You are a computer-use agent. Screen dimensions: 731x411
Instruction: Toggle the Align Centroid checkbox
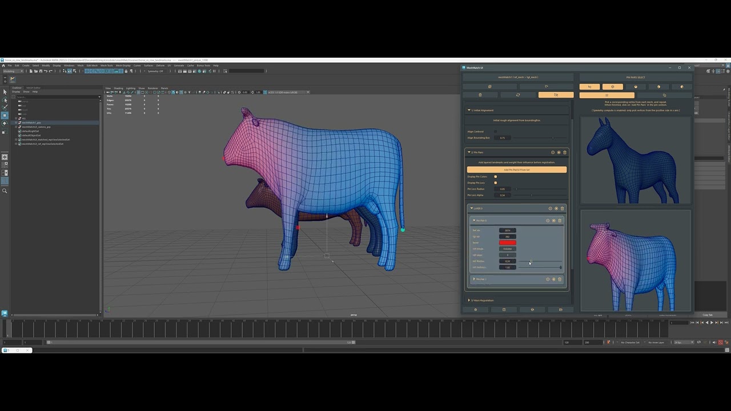[495, 131]
